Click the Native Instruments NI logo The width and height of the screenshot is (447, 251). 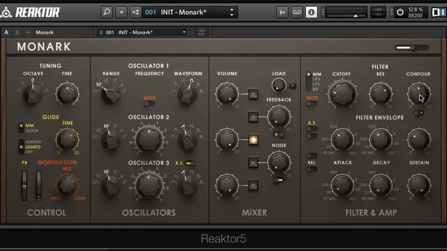[x=439, y=12]
